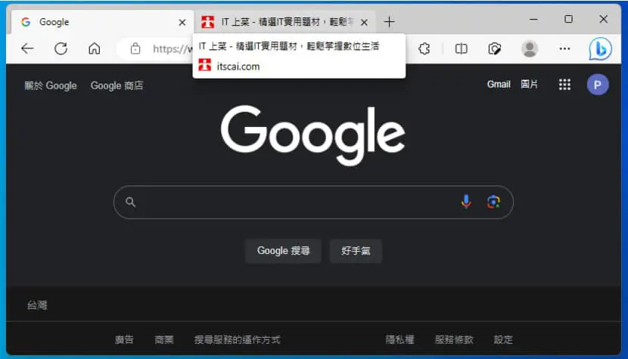Click the 好手氣 button
This screenshot has width=628, height=359.
tap(356, 251)
